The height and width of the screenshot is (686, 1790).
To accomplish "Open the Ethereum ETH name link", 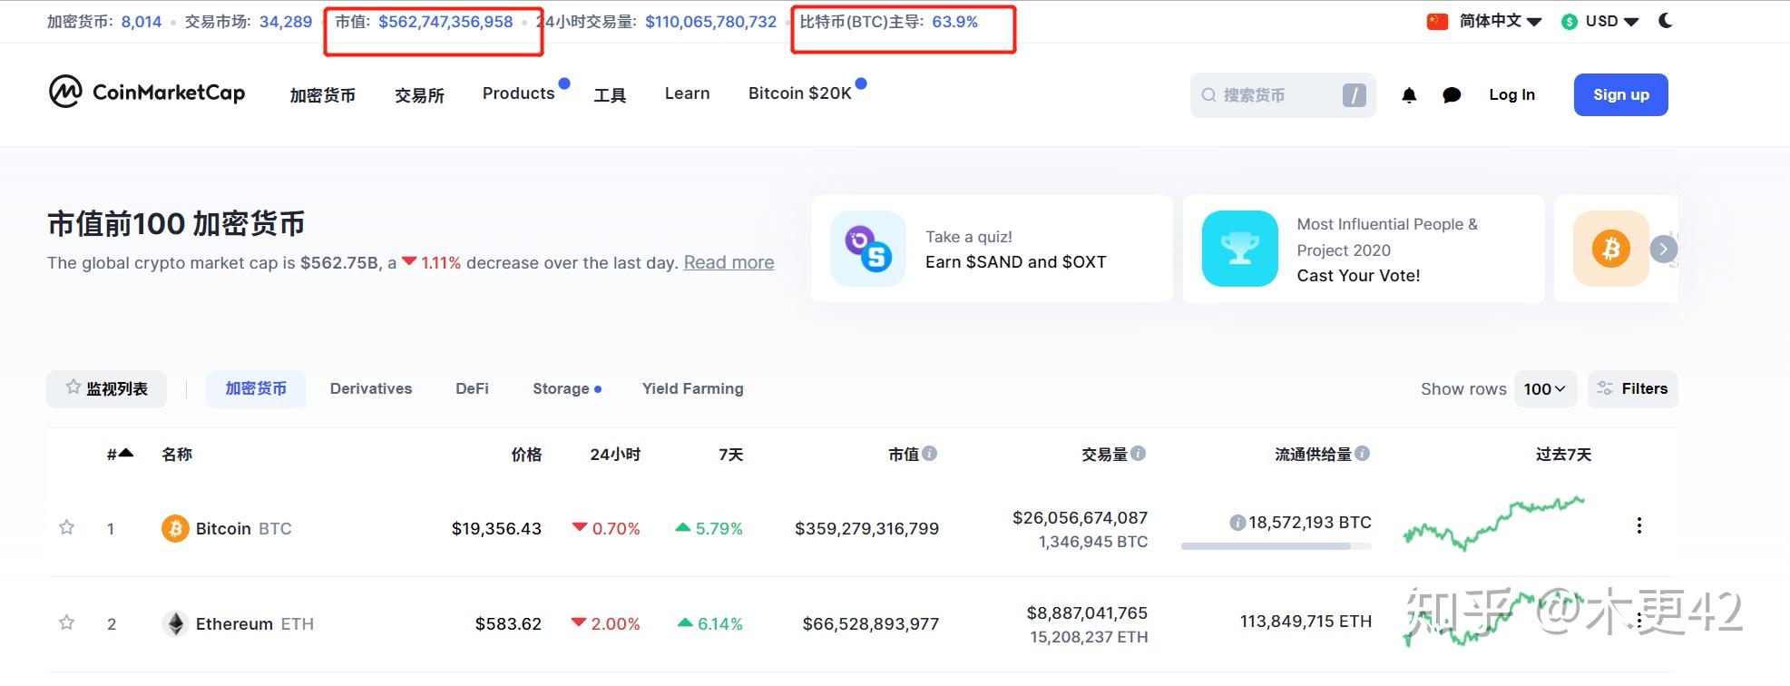I will (x=255, y=623).
